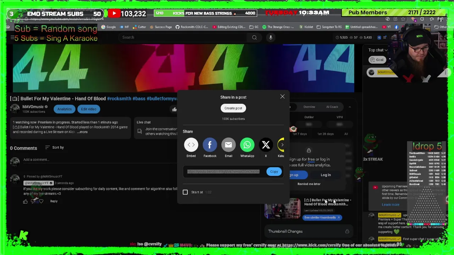Click the YouTube search box
Screen dimensions: 454x255
pyautogui.click(x=183, y=37)
